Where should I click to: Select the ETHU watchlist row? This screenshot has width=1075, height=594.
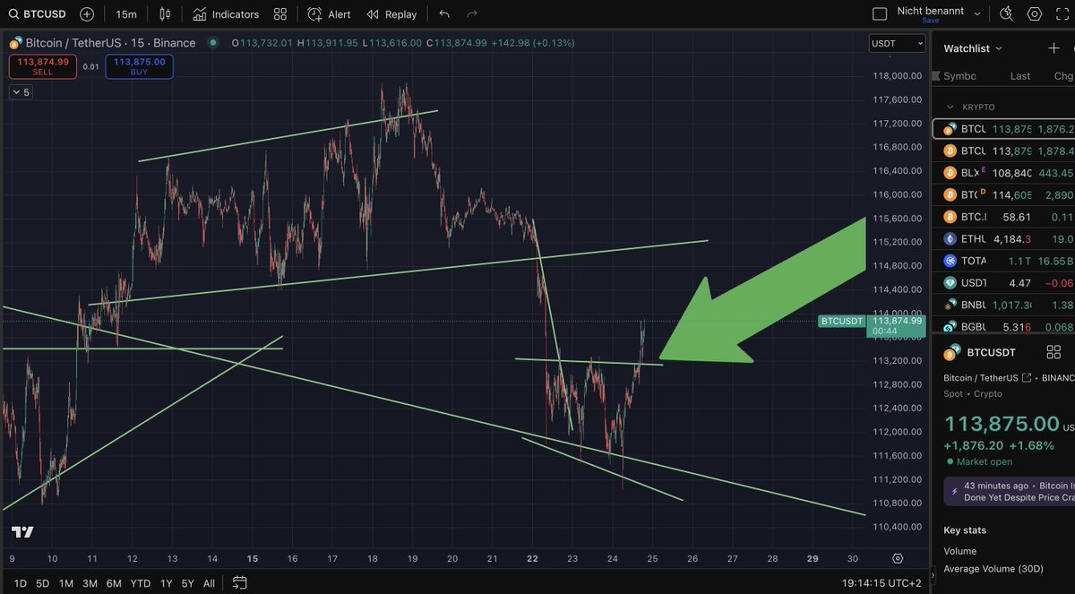(1003, 239)
